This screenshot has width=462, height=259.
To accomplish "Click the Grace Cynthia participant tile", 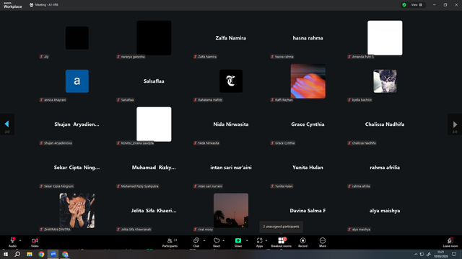I will 308,124.
